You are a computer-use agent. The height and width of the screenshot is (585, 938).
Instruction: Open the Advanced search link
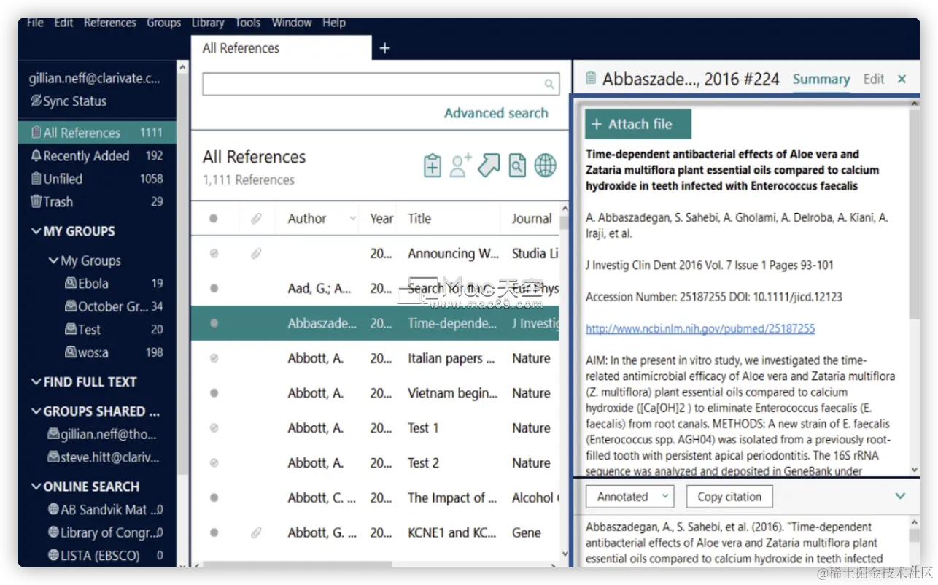coord(496,113)
